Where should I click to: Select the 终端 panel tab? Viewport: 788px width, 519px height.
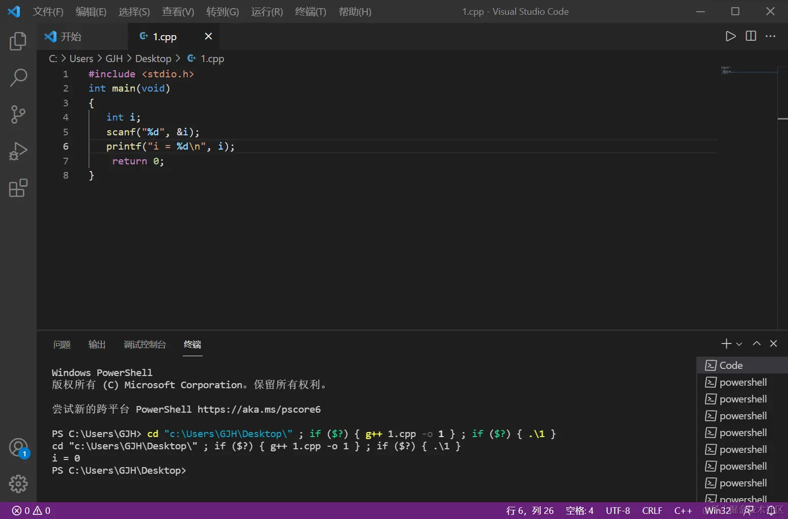pos(192,344)
